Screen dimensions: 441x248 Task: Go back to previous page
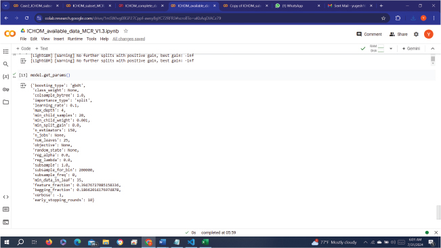tap(7, 18)
